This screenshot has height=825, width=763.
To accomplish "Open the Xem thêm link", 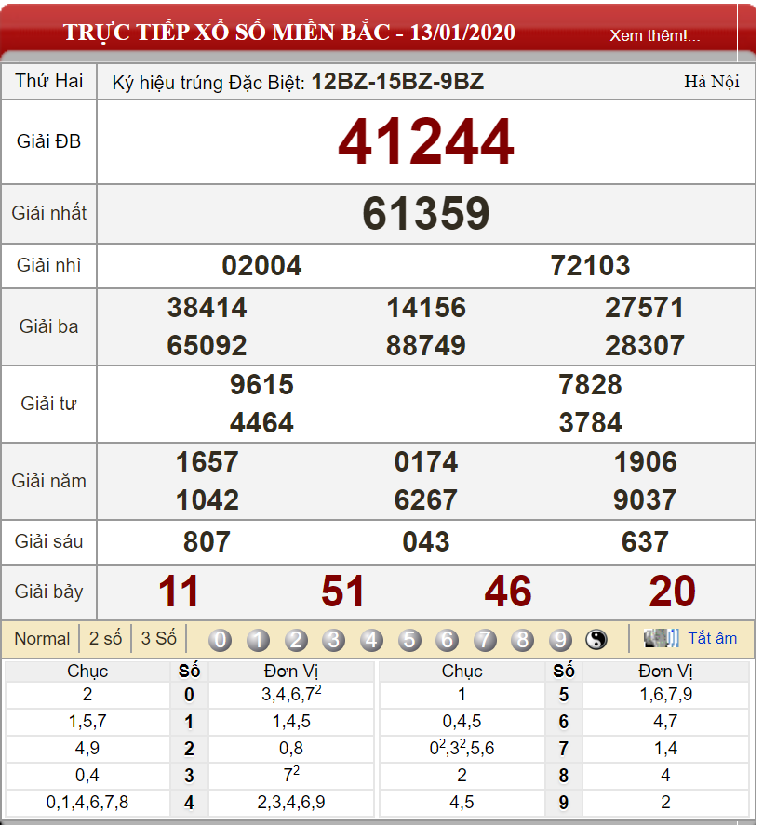I will tap(655, 35).
